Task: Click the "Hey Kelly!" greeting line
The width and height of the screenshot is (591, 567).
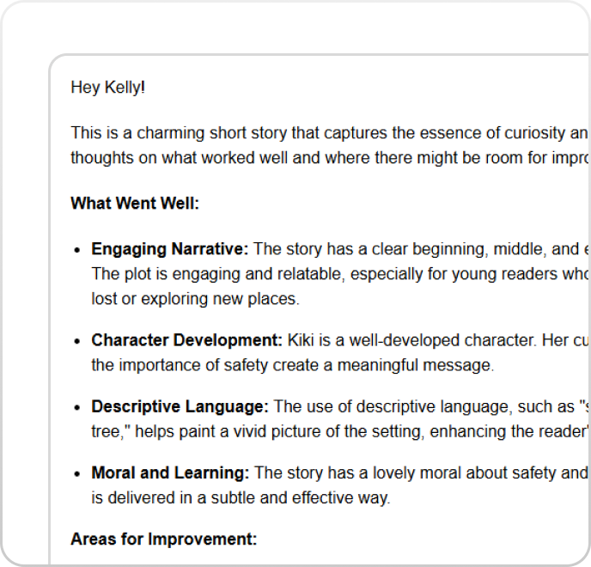Action: tap(108, 88)
